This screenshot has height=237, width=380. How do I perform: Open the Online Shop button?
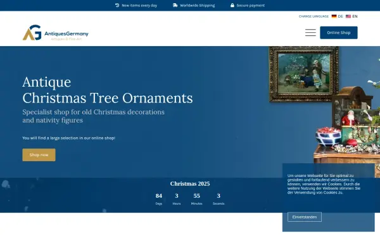(x=339, y=33)
